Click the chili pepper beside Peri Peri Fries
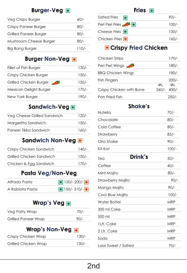This screenshot has height=273, width=187. 126,25
